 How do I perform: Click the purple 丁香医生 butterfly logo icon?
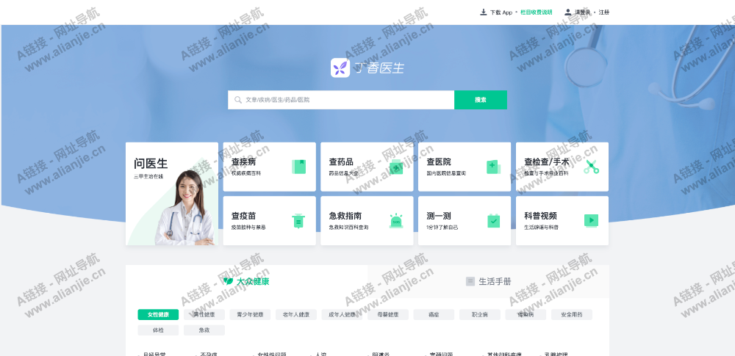[x=340, y=68]
